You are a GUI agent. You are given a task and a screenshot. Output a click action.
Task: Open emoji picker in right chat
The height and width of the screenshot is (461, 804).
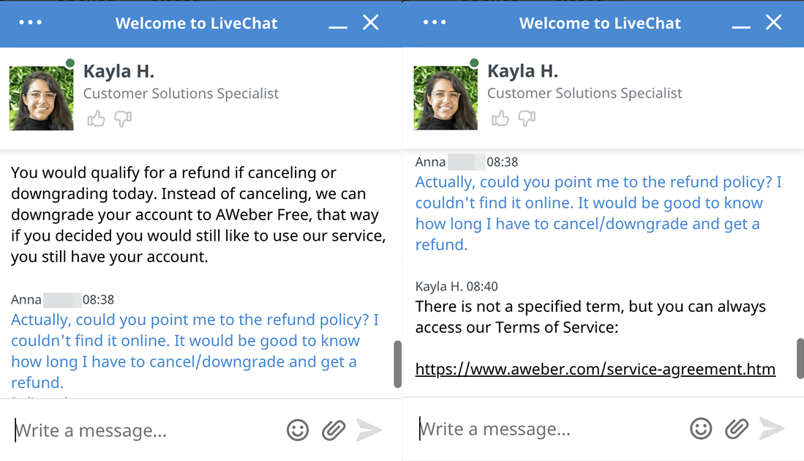point(701,428)
